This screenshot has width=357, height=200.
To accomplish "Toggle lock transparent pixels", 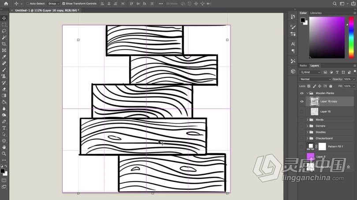I will coord(309,86).
